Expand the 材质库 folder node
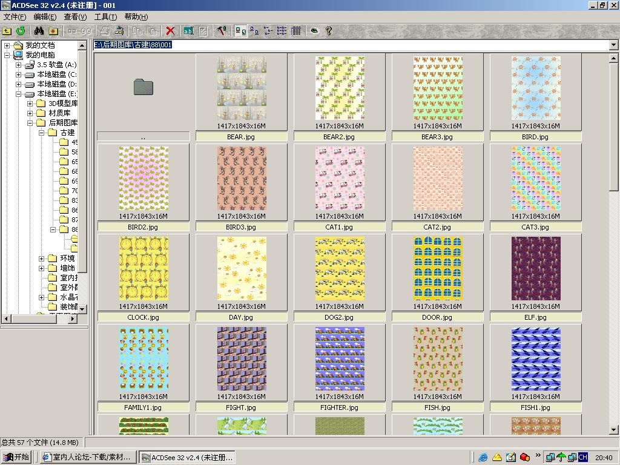 (x=30, y=113)
